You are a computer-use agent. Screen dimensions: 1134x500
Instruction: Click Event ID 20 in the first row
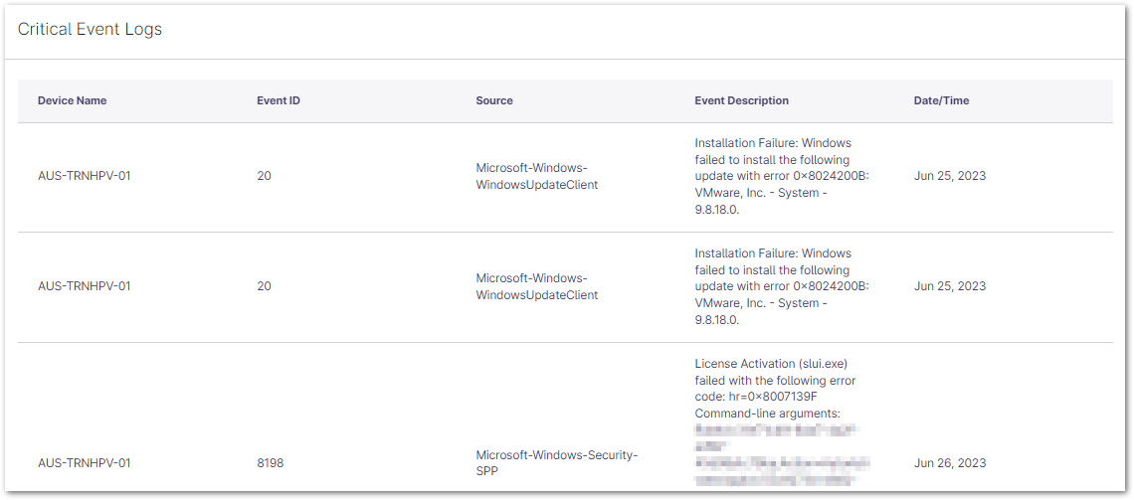pos(264,176)
